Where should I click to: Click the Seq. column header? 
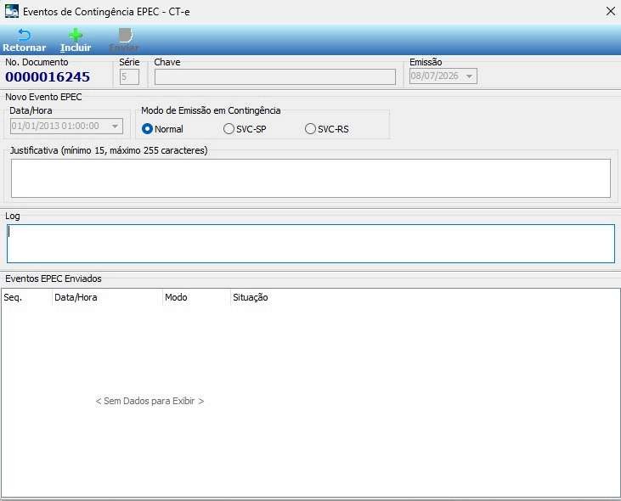click(26, 297)
